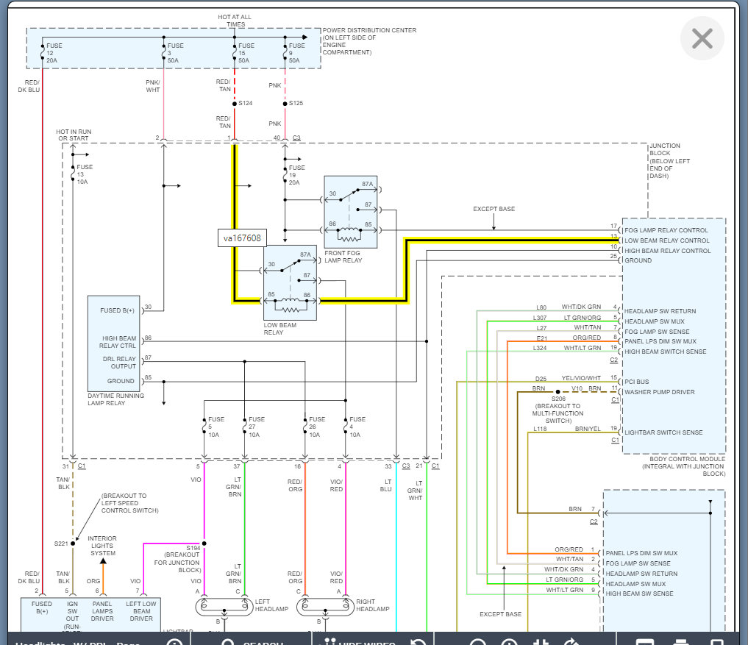
Task: Click the reset undo arrow icon
Action: coord(418,641)
